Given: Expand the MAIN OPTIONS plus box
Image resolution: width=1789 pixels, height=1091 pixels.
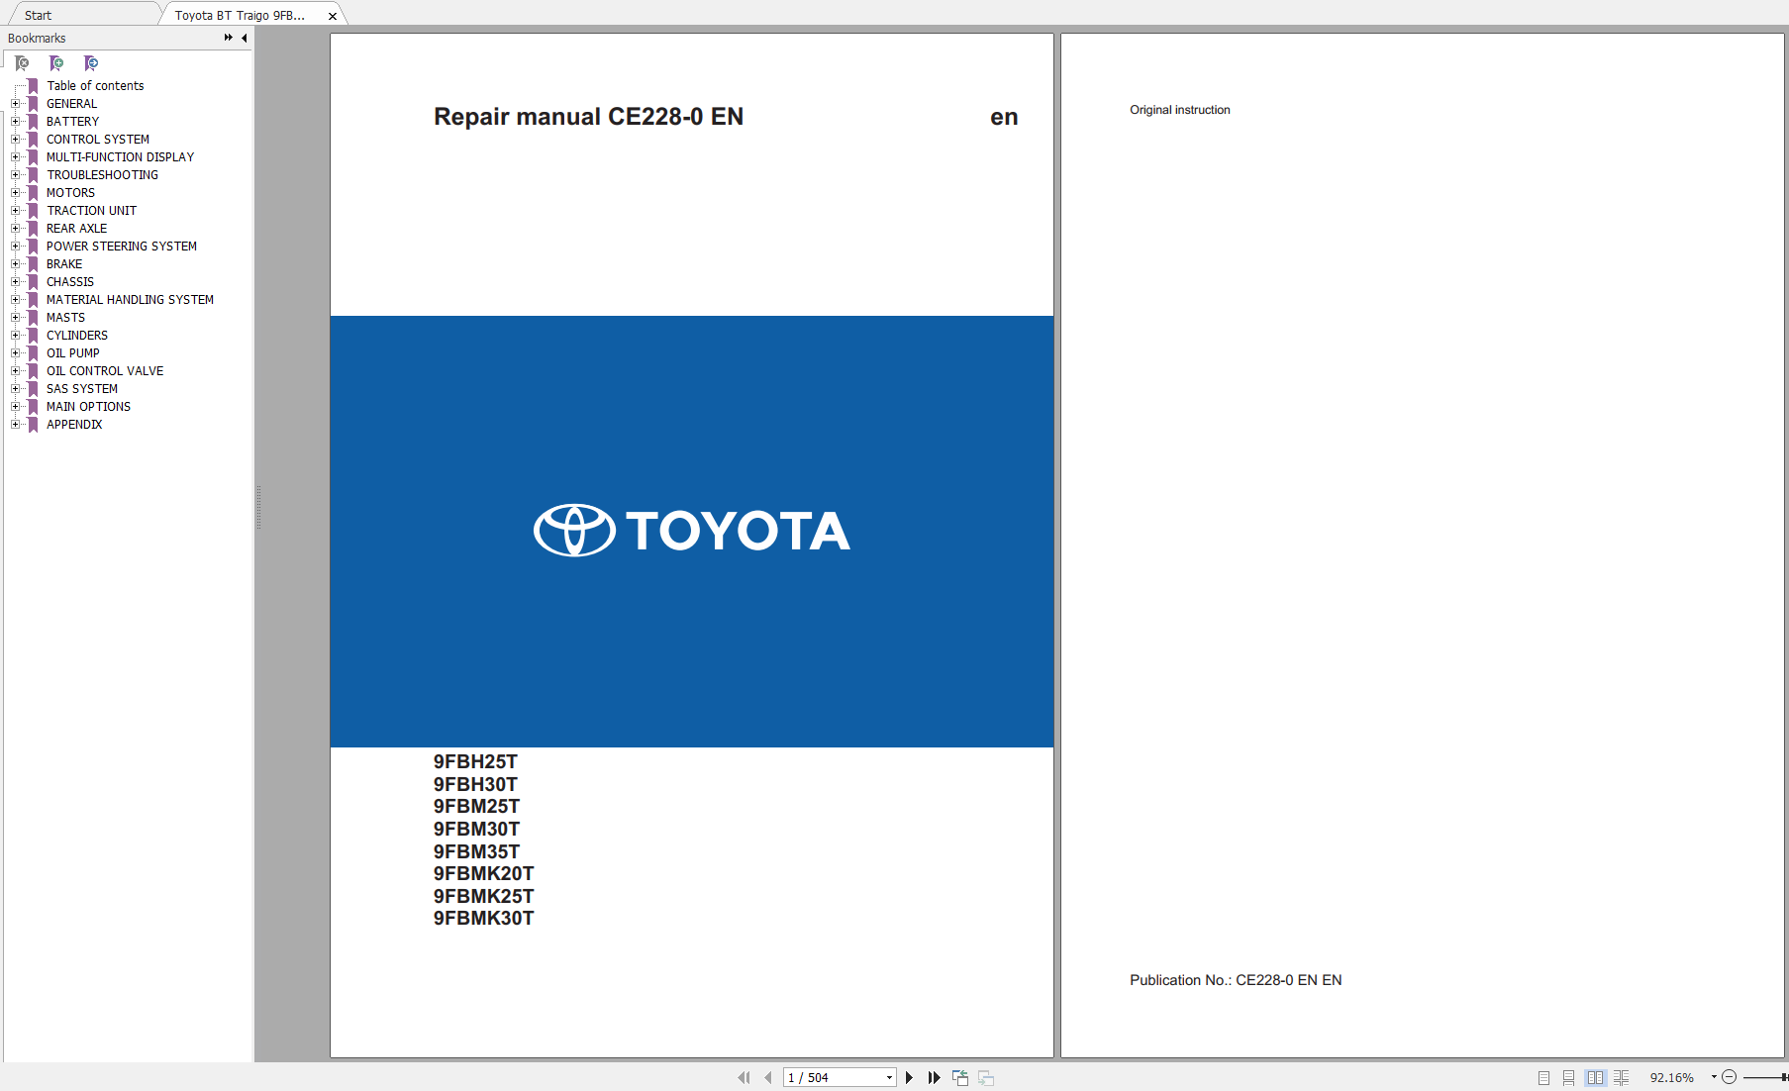Looking at the screenshot, I should (15, 407).
